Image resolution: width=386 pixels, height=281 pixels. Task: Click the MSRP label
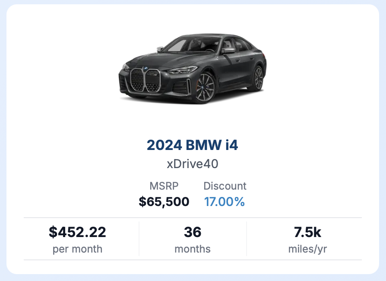(164, 186)
